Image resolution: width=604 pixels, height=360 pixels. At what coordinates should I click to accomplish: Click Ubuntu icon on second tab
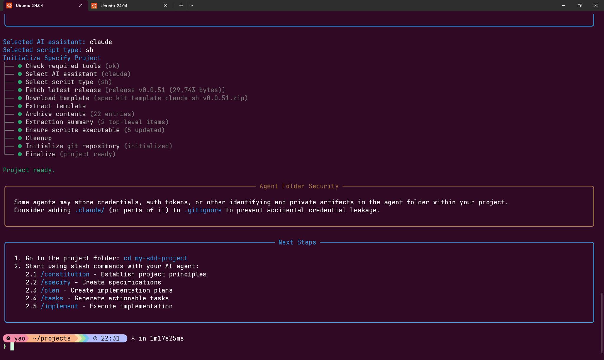94,6
